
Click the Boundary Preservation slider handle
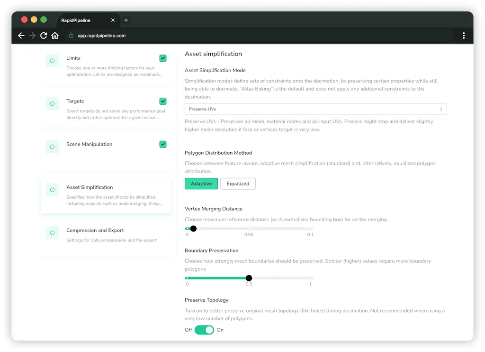(x=249, y=278)
